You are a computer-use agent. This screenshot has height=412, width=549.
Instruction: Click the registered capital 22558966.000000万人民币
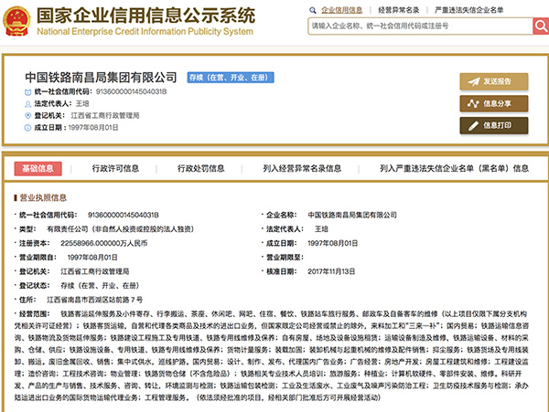tap(104, 243)
